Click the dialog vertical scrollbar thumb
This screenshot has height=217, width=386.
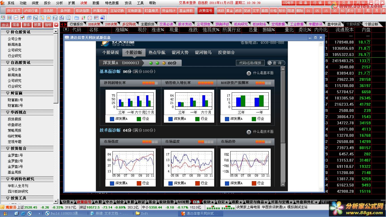283,107
